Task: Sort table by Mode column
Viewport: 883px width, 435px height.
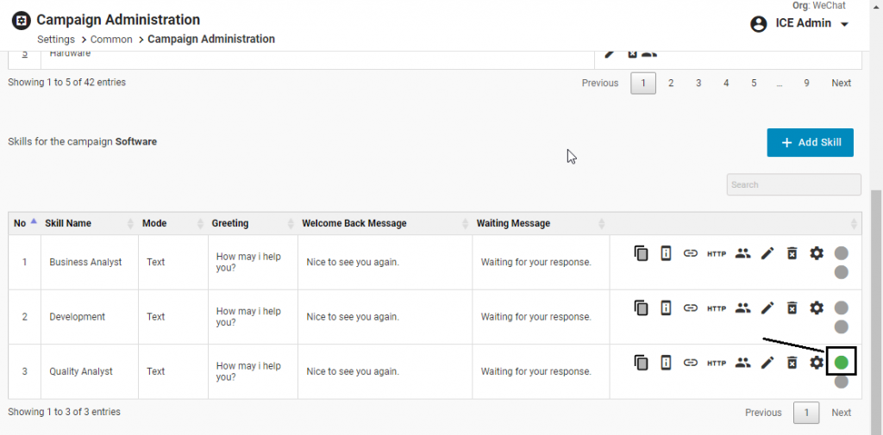Action: 171,223
